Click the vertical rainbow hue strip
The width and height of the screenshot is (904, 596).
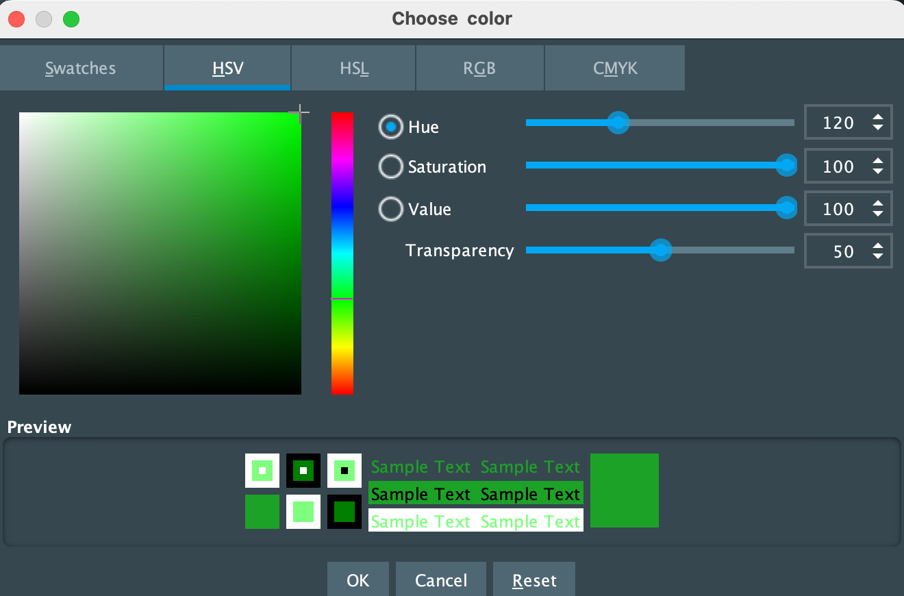tap(342, 253)
